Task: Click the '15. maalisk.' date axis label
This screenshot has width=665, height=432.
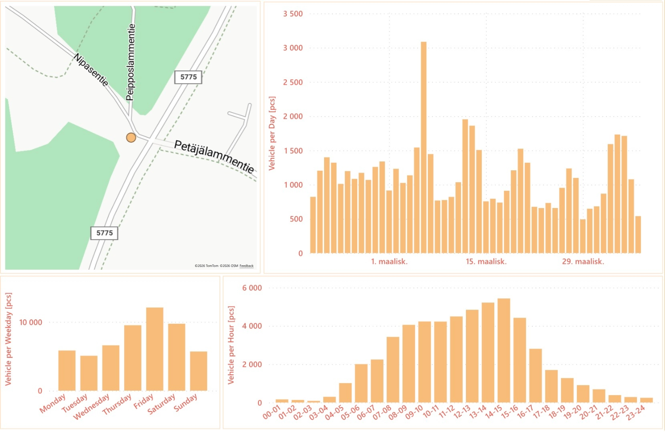Action: tap(486, 262)
